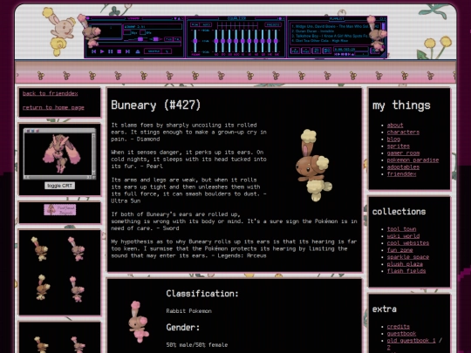
Task: Click the large Buneary artwork beside description
Action: 314,165
